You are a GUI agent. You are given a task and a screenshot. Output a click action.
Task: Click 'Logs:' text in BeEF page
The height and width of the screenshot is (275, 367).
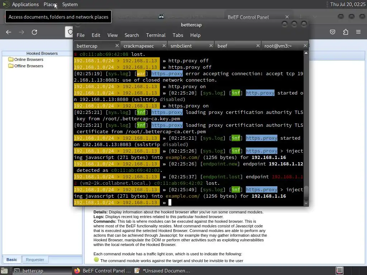click(x=99, y=217)
